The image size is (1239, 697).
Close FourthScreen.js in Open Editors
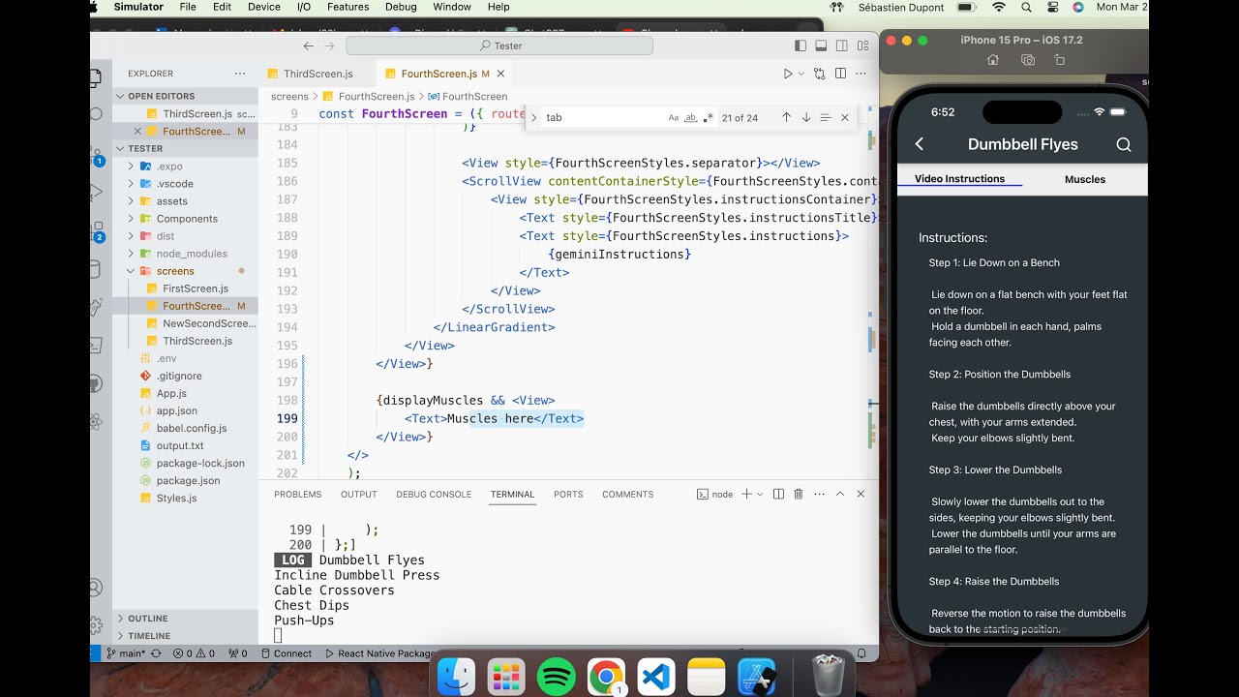click(137, 131)
